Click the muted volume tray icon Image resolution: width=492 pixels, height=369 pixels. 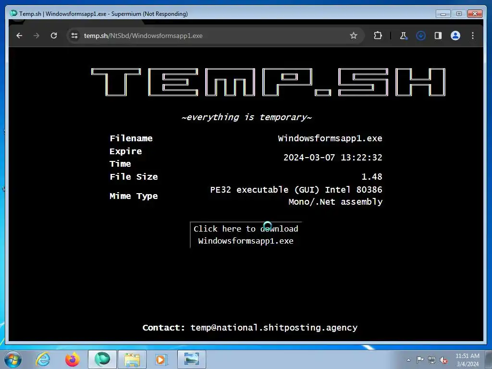443,360
